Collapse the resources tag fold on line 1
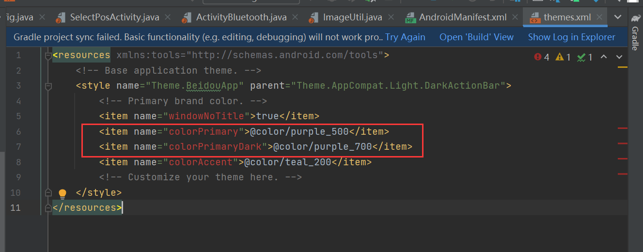This screenshot has height=252, width=643. point(48,56)
